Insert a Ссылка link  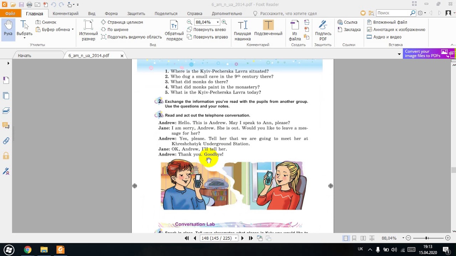(347, 22)
